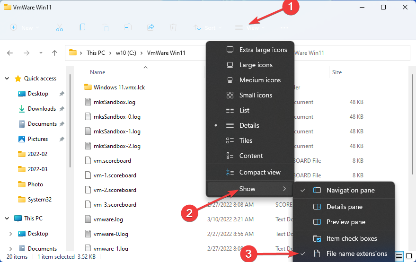Select vm-1.scoreboard file
This screenshot has width=416, height=262.
tap(115, 175)
